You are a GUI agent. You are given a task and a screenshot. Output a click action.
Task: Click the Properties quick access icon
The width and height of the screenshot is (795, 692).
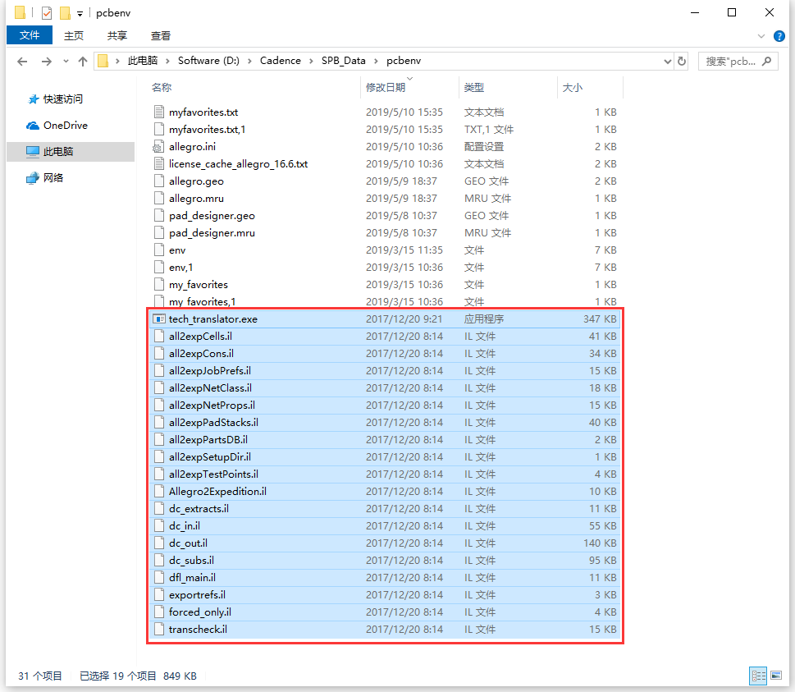(x=47, y=12)
